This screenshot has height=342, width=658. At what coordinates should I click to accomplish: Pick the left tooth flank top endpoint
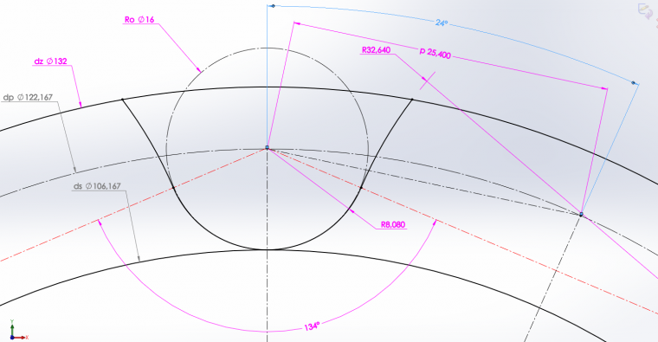coord(122,100)
